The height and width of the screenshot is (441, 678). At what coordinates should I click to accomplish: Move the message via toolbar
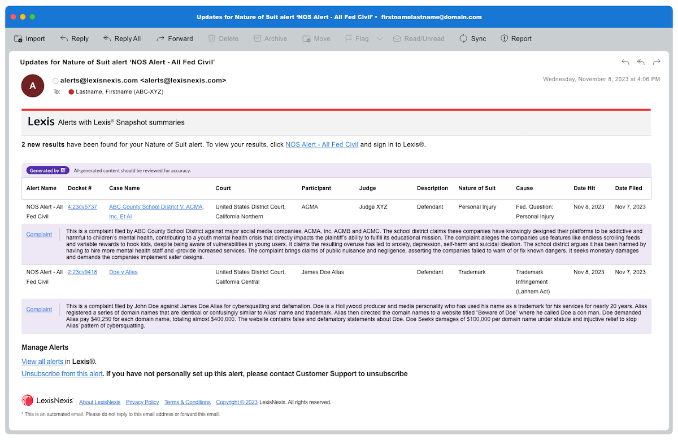tap(316, 39)
